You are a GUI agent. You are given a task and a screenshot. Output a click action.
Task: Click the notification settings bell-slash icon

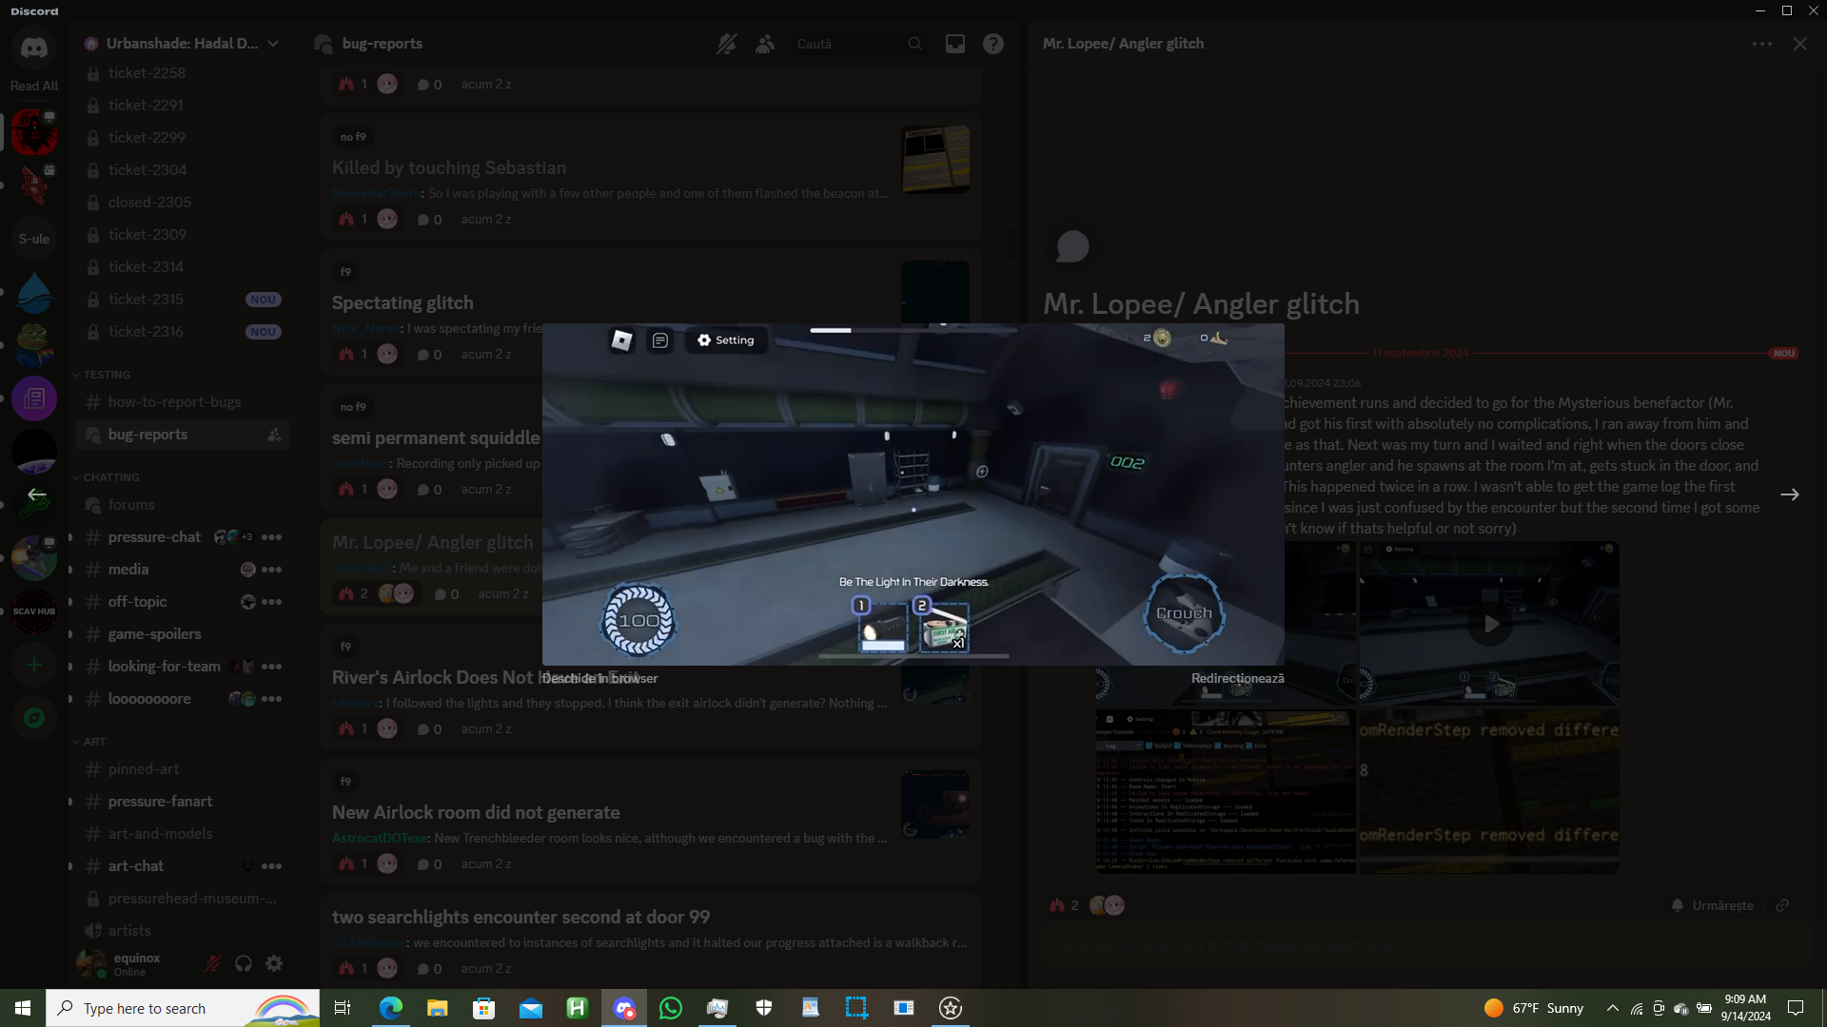coord(726,44)
